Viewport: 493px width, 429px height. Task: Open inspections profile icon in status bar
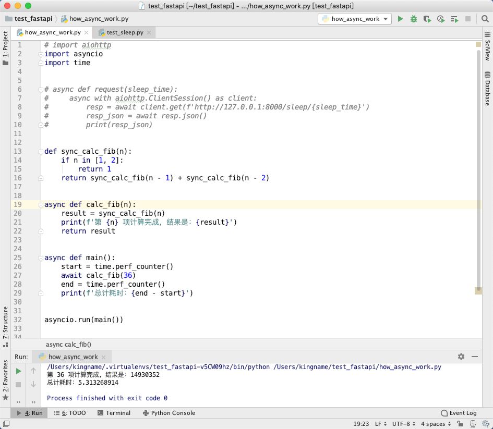pyautogui.click(x=473, y=424)
